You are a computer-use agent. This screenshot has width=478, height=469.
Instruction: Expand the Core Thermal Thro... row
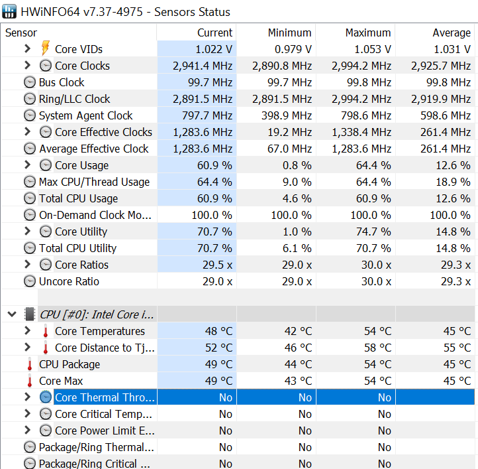click(27, 397)
